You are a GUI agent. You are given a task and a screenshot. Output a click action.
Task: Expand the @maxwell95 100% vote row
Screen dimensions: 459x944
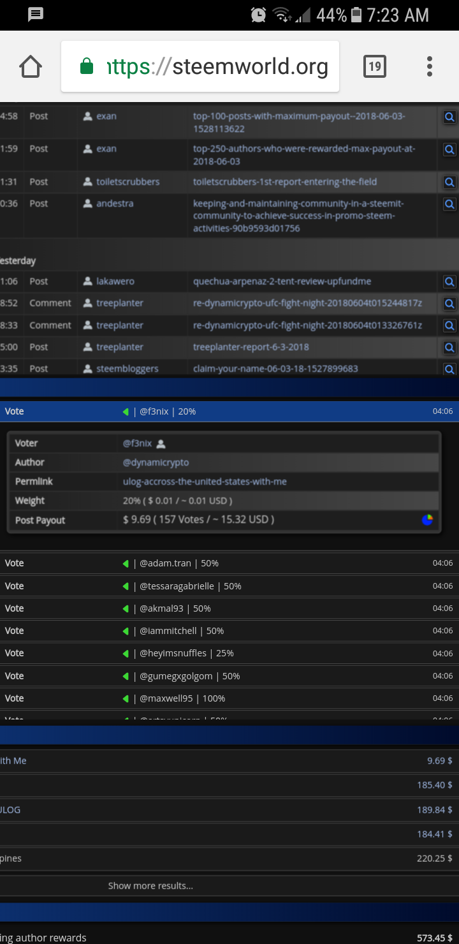229,698
